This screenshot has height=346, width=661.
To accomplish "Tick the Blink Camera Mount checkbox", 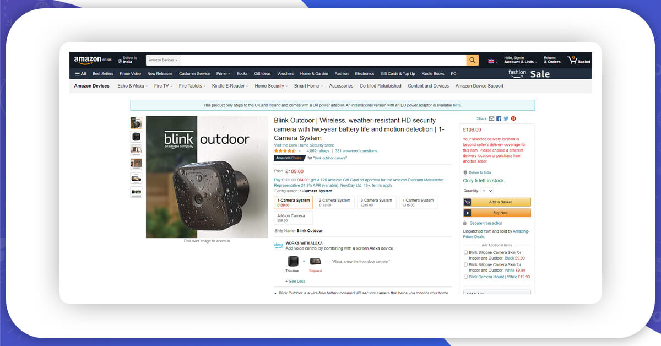I will click(466, 277).
